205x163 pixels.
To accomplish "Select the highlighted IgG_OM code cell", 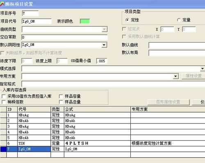I will [34, 149].
